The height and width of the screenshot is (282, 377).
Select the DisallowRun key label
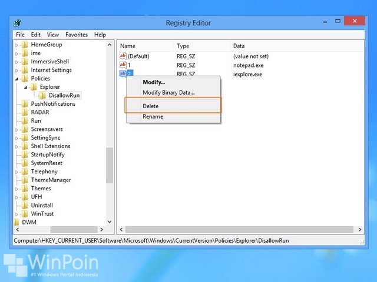pos(64,95)
